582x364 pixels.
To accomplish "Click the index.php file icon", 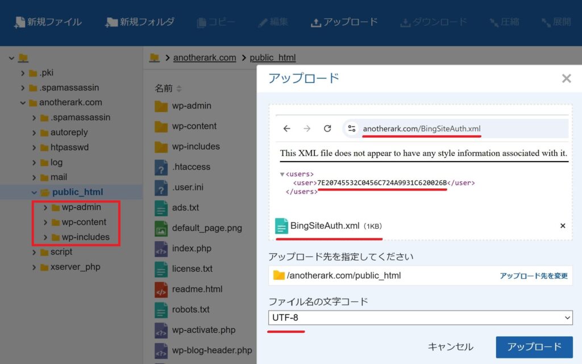I will pyautogui.click(x=161, y=249).
